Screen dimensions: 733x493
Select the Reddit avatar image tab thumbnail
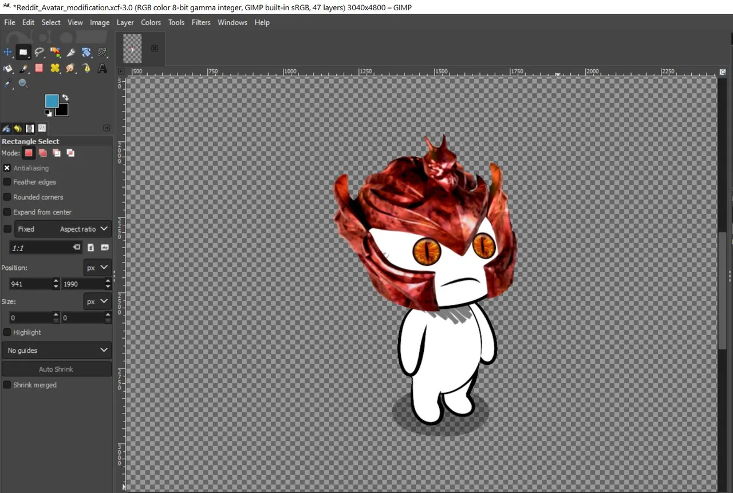[133, 48]
